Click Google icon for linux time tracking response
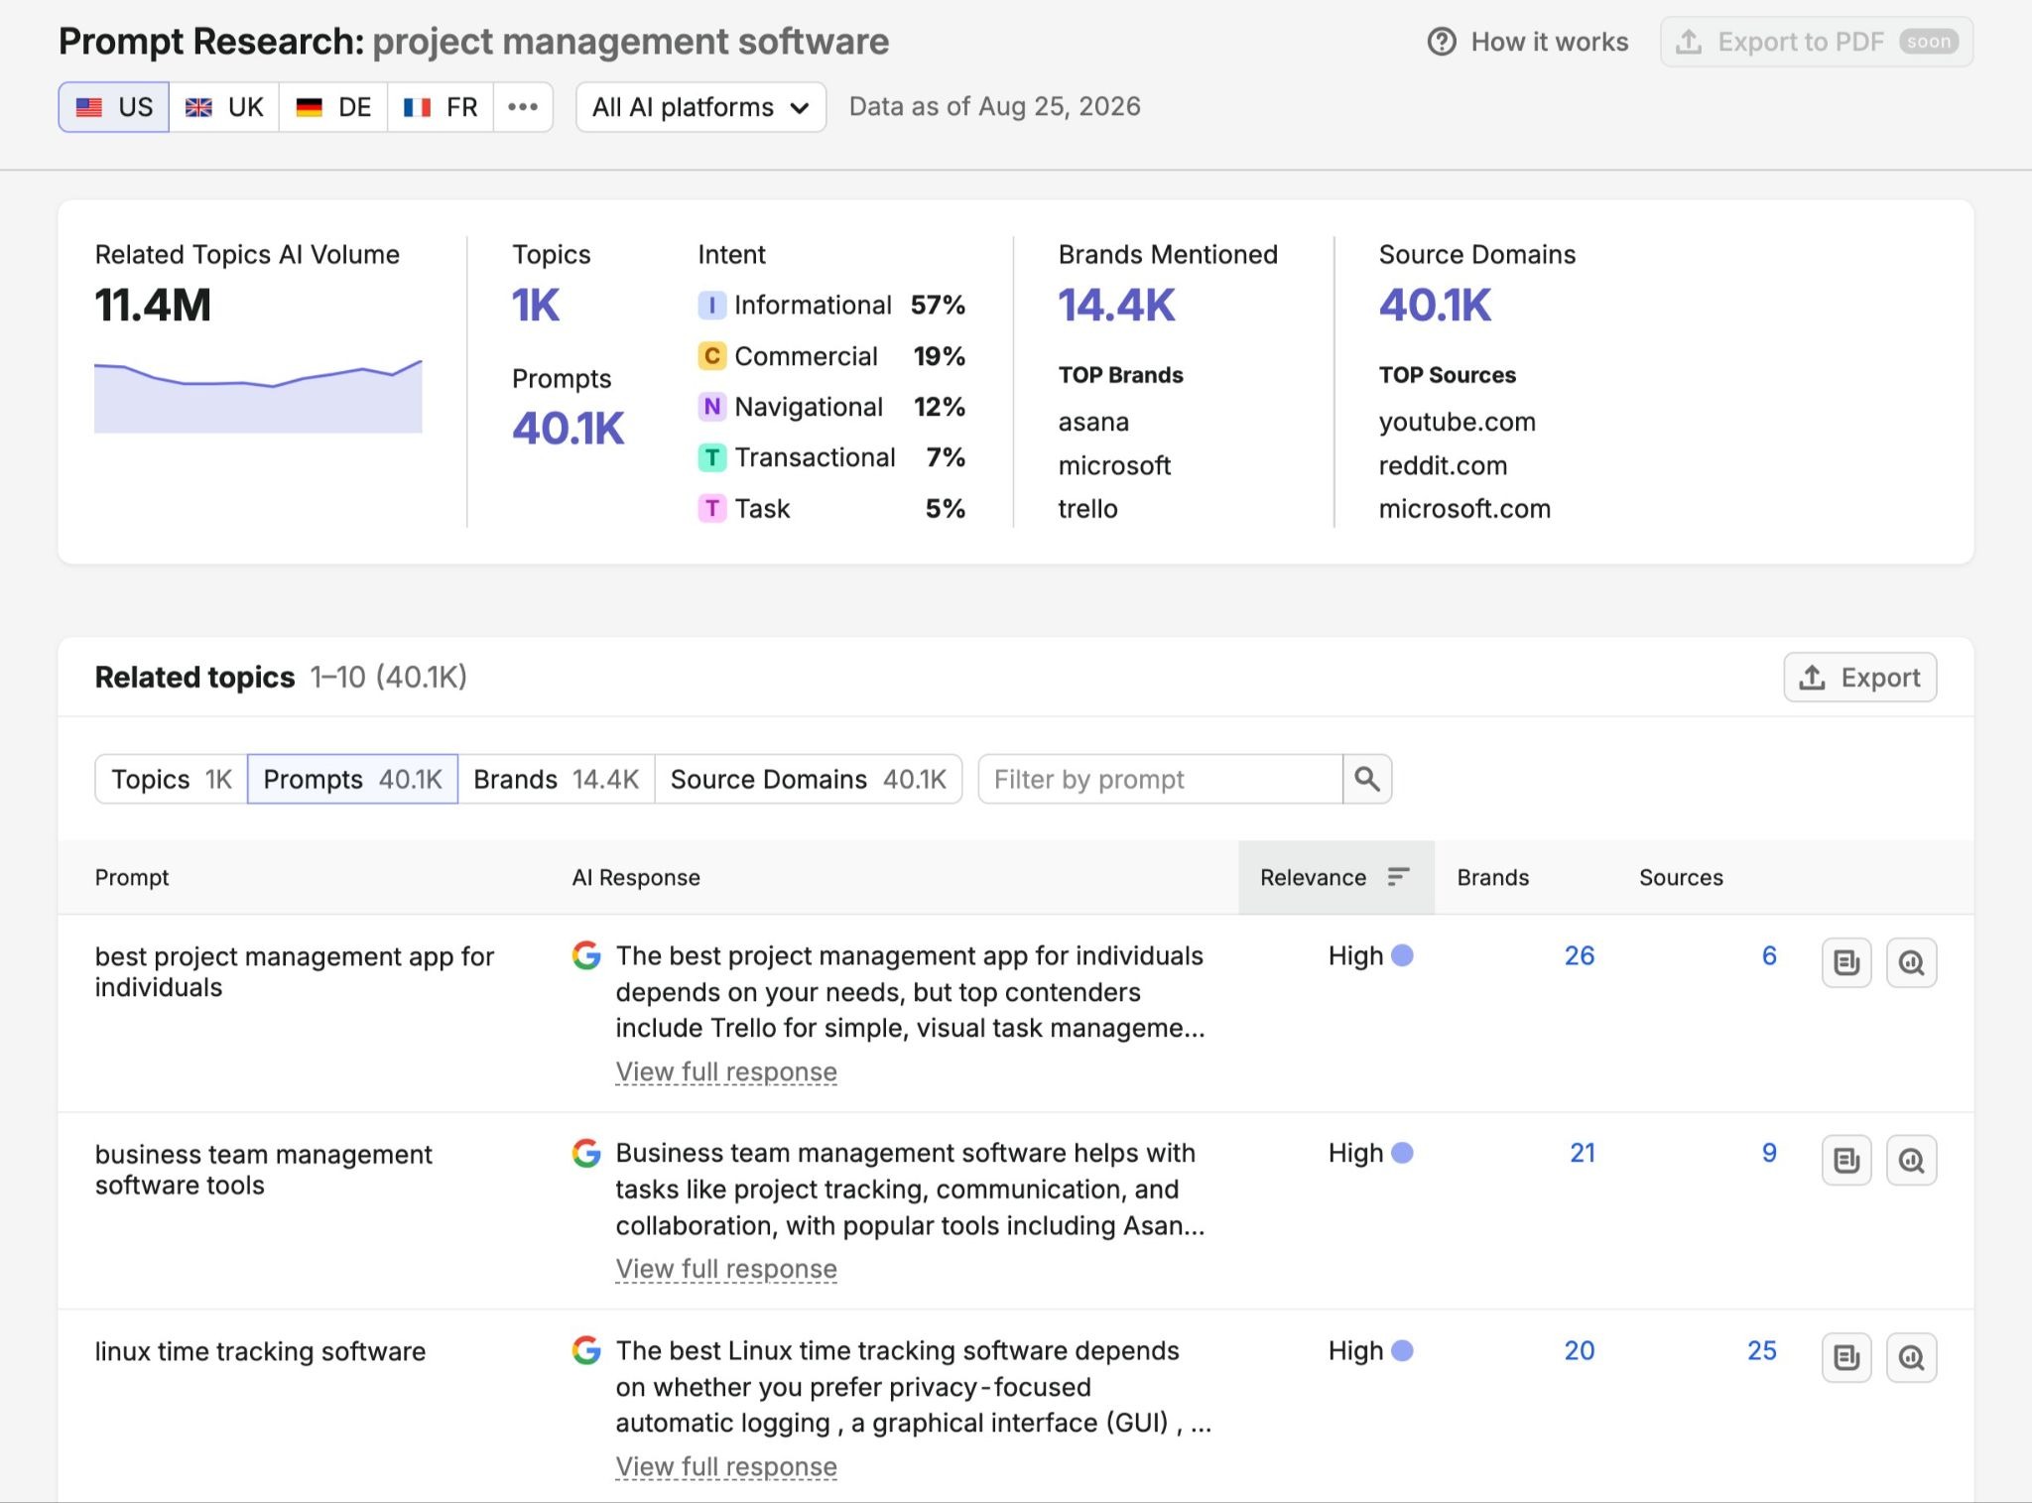The width and height of the screenshot is (2032, 1503). (586, 1350)
